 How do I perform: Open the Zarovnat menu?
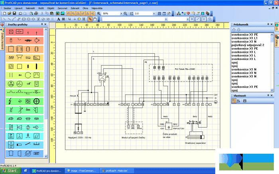click(x=62, y=8)
